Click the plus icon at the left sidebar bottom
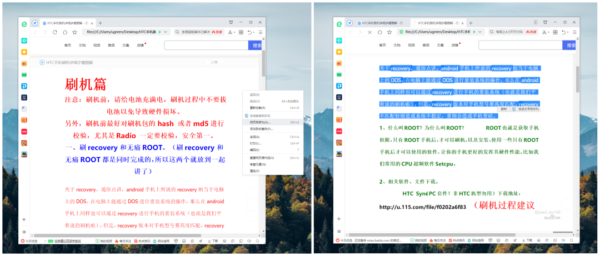The width and height of the screenshot is (600, 256). coord(24,219)
